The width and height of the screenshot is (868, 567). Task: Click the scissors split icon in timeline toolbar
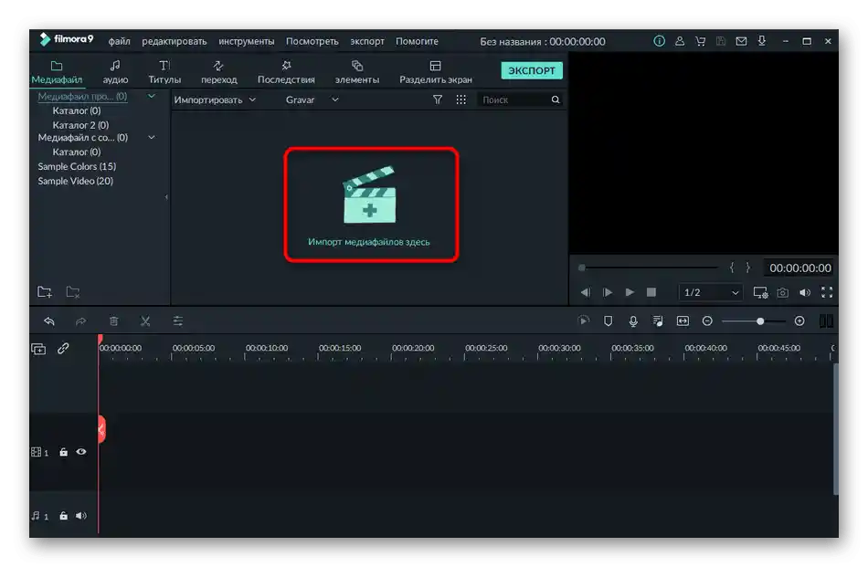point(145,321)
